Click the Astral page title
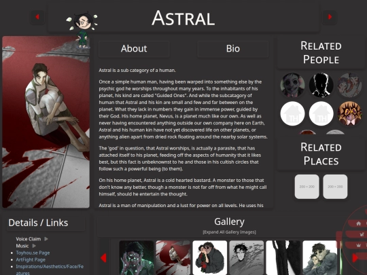367x275 pixels. (x=183, y=18)
